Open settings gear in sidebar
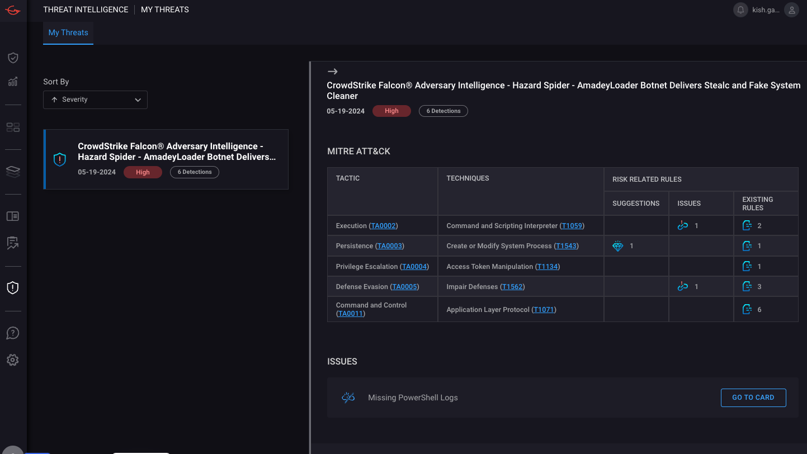Screen dimensions: 807x454 click(13, 360)
